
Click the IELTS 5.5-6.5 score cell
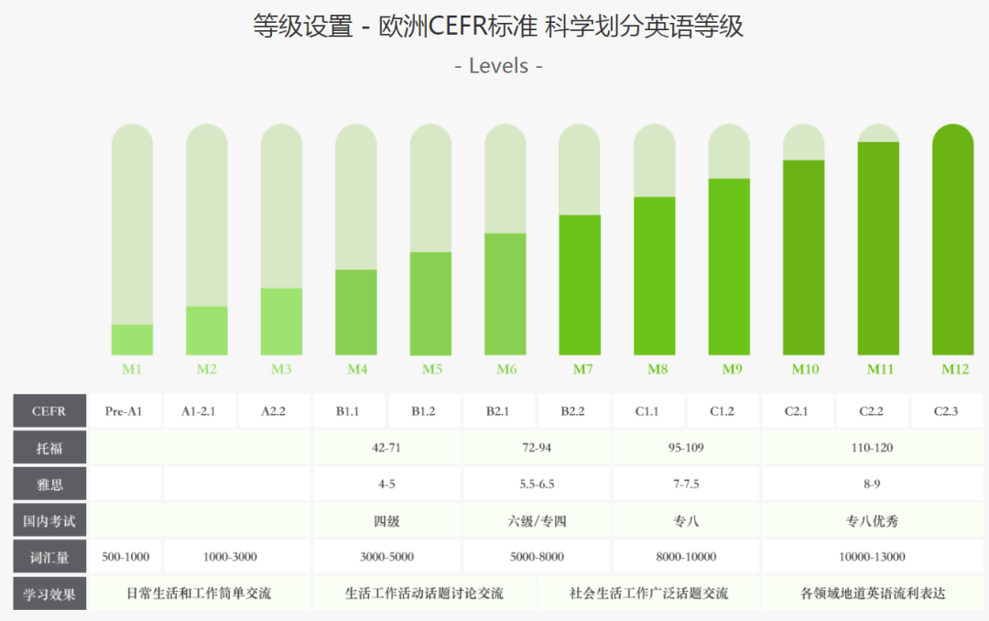(537, 484)
